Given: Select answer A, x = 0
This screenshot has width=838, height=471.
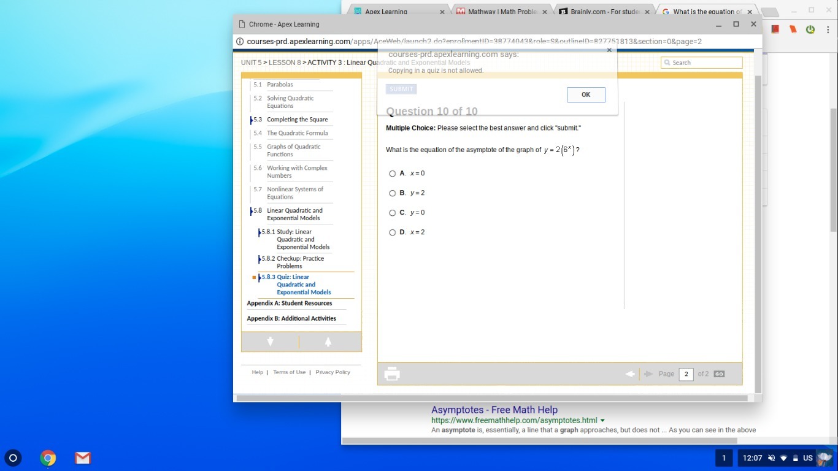Looking at the screenshot, I should (393, 174).
